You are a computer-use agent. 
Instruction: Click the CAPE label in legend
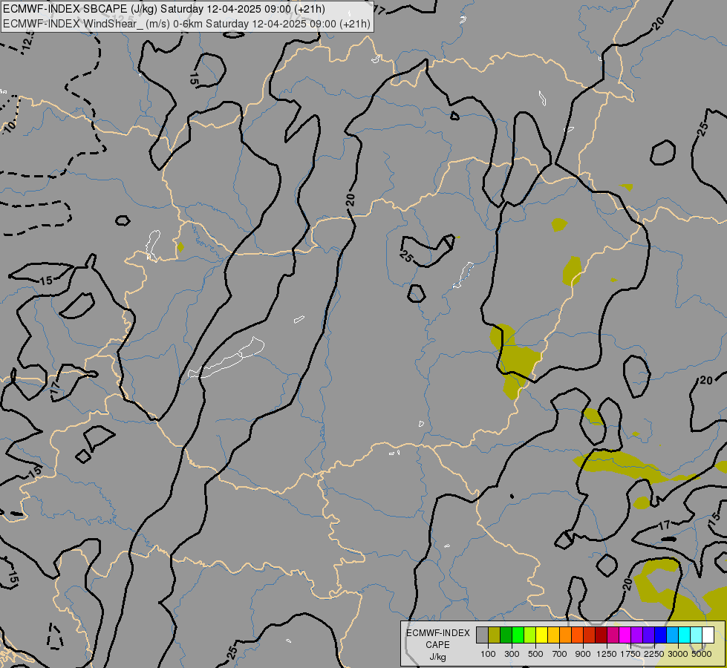coord(437,645)
